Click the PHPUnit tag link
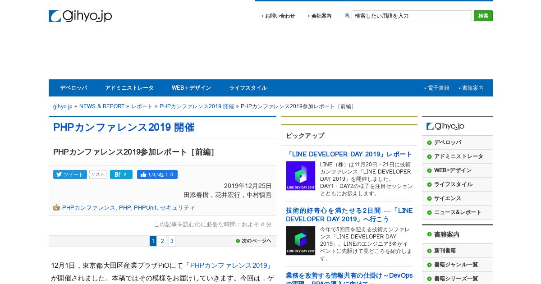Image resolution: width=541 pixels, height=284 pixels. click(145, 207)
